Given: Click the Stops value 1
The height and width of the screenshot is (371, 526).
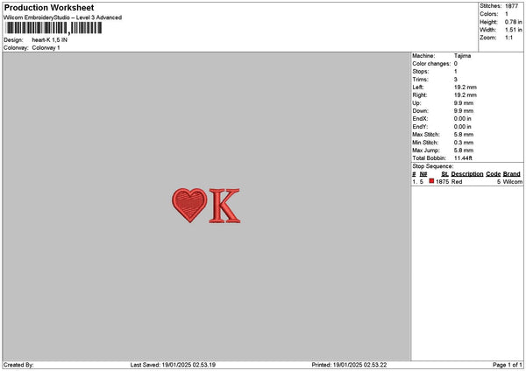Looking at the screenshot, I should pyautogui.click(x=456, y=72).
